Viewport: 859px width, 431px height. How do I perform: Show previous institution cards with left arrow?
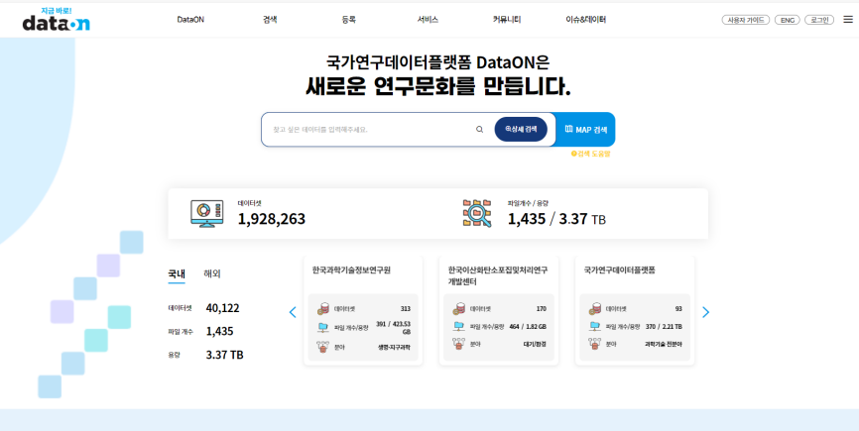tap(293, 312)
